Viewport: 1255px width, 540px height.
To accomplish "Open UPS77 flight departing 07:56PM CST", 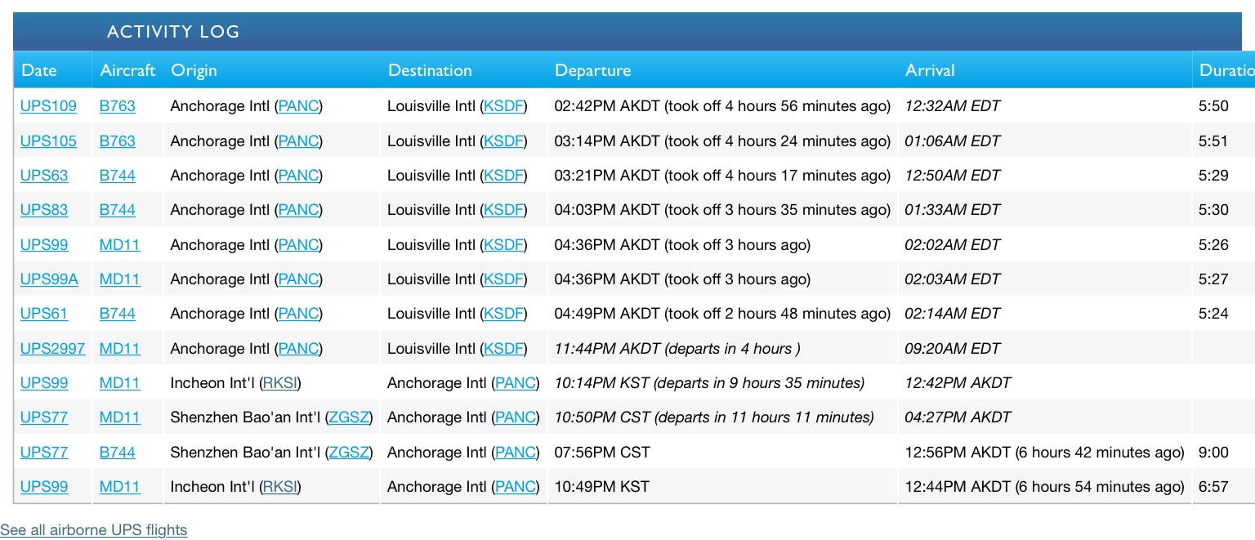I will pyautogui.click(x=44, y=452).
